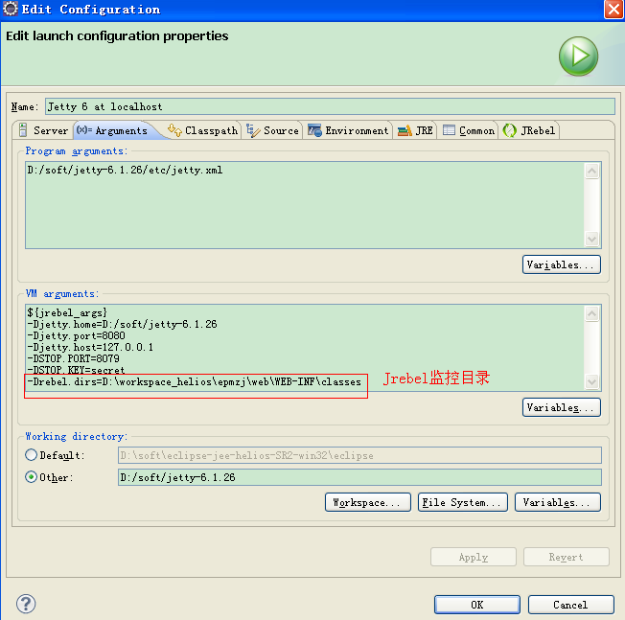Image resolution: width=625 pixels, height=620 pixels.
Task: Open the JRebel tab
Action: 529,130
